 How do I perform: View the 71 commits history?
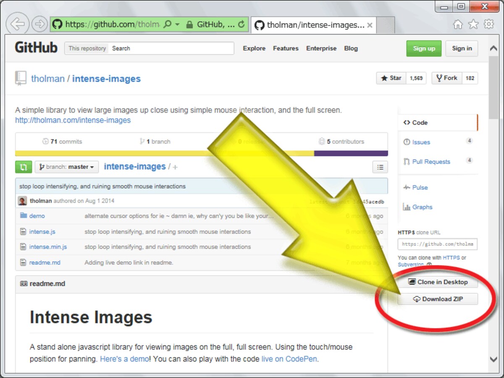(x=62, y=142)
